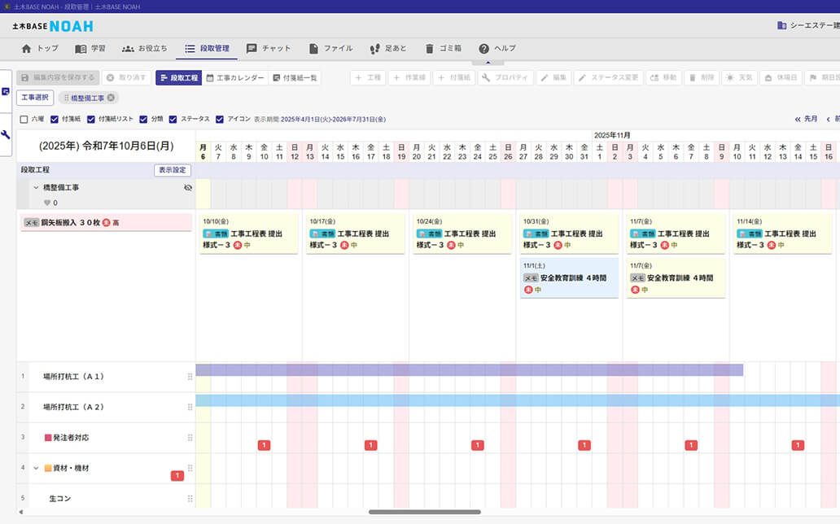Remove the 橋整備工事 filter chip
Viewport: 840px width, 524px height.
pyautogui.click(x=111, y=98)
